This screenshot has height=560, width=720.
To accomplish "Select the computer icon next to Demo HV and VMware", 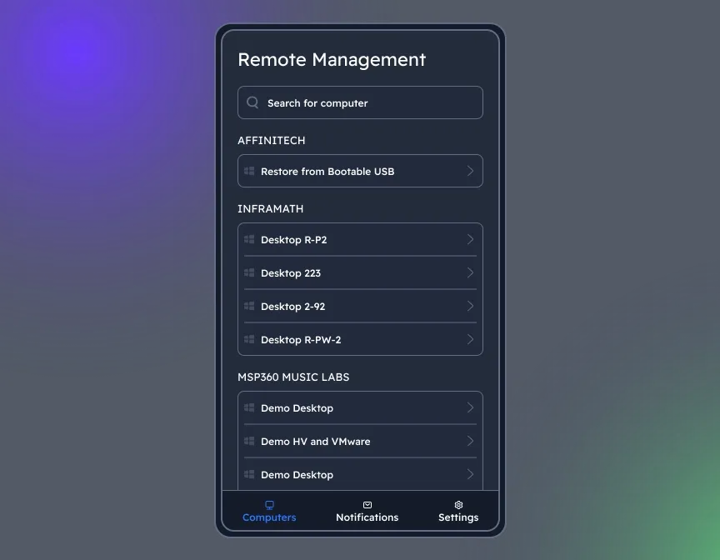I will click(x=249, y=441).
